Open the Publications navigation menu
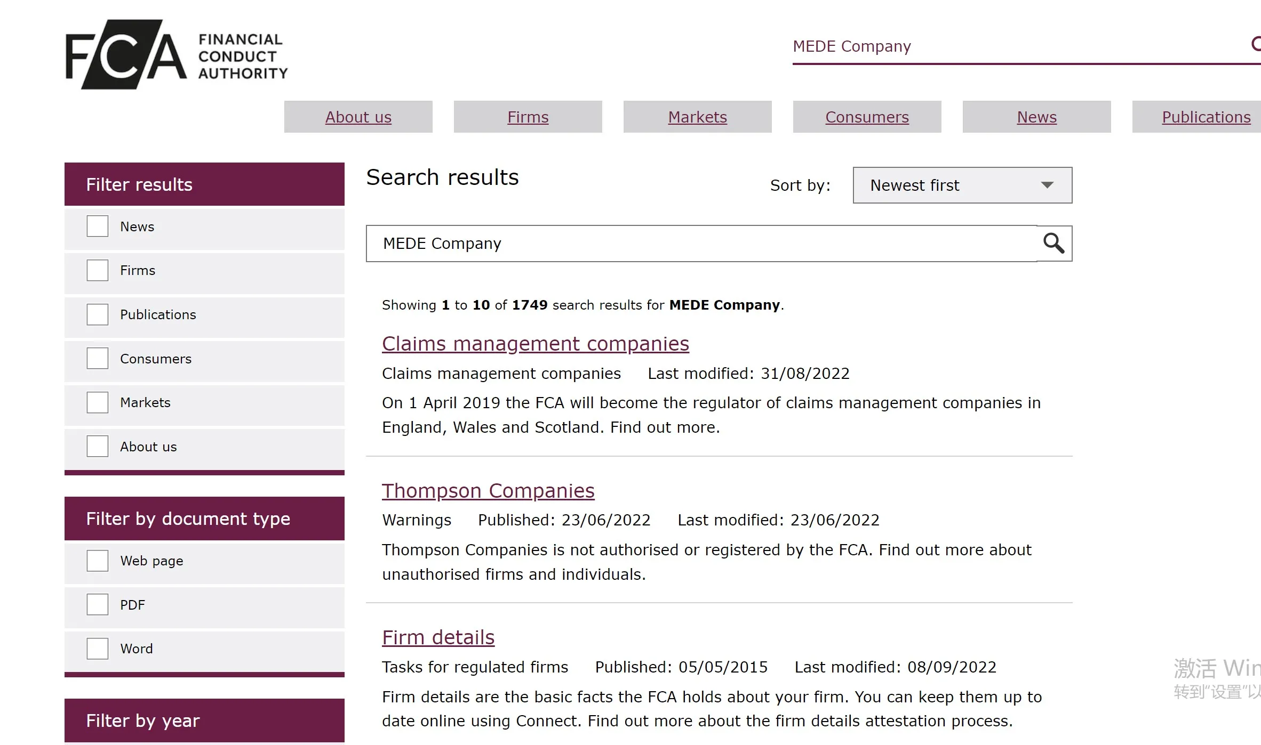 click(1197, 117)
